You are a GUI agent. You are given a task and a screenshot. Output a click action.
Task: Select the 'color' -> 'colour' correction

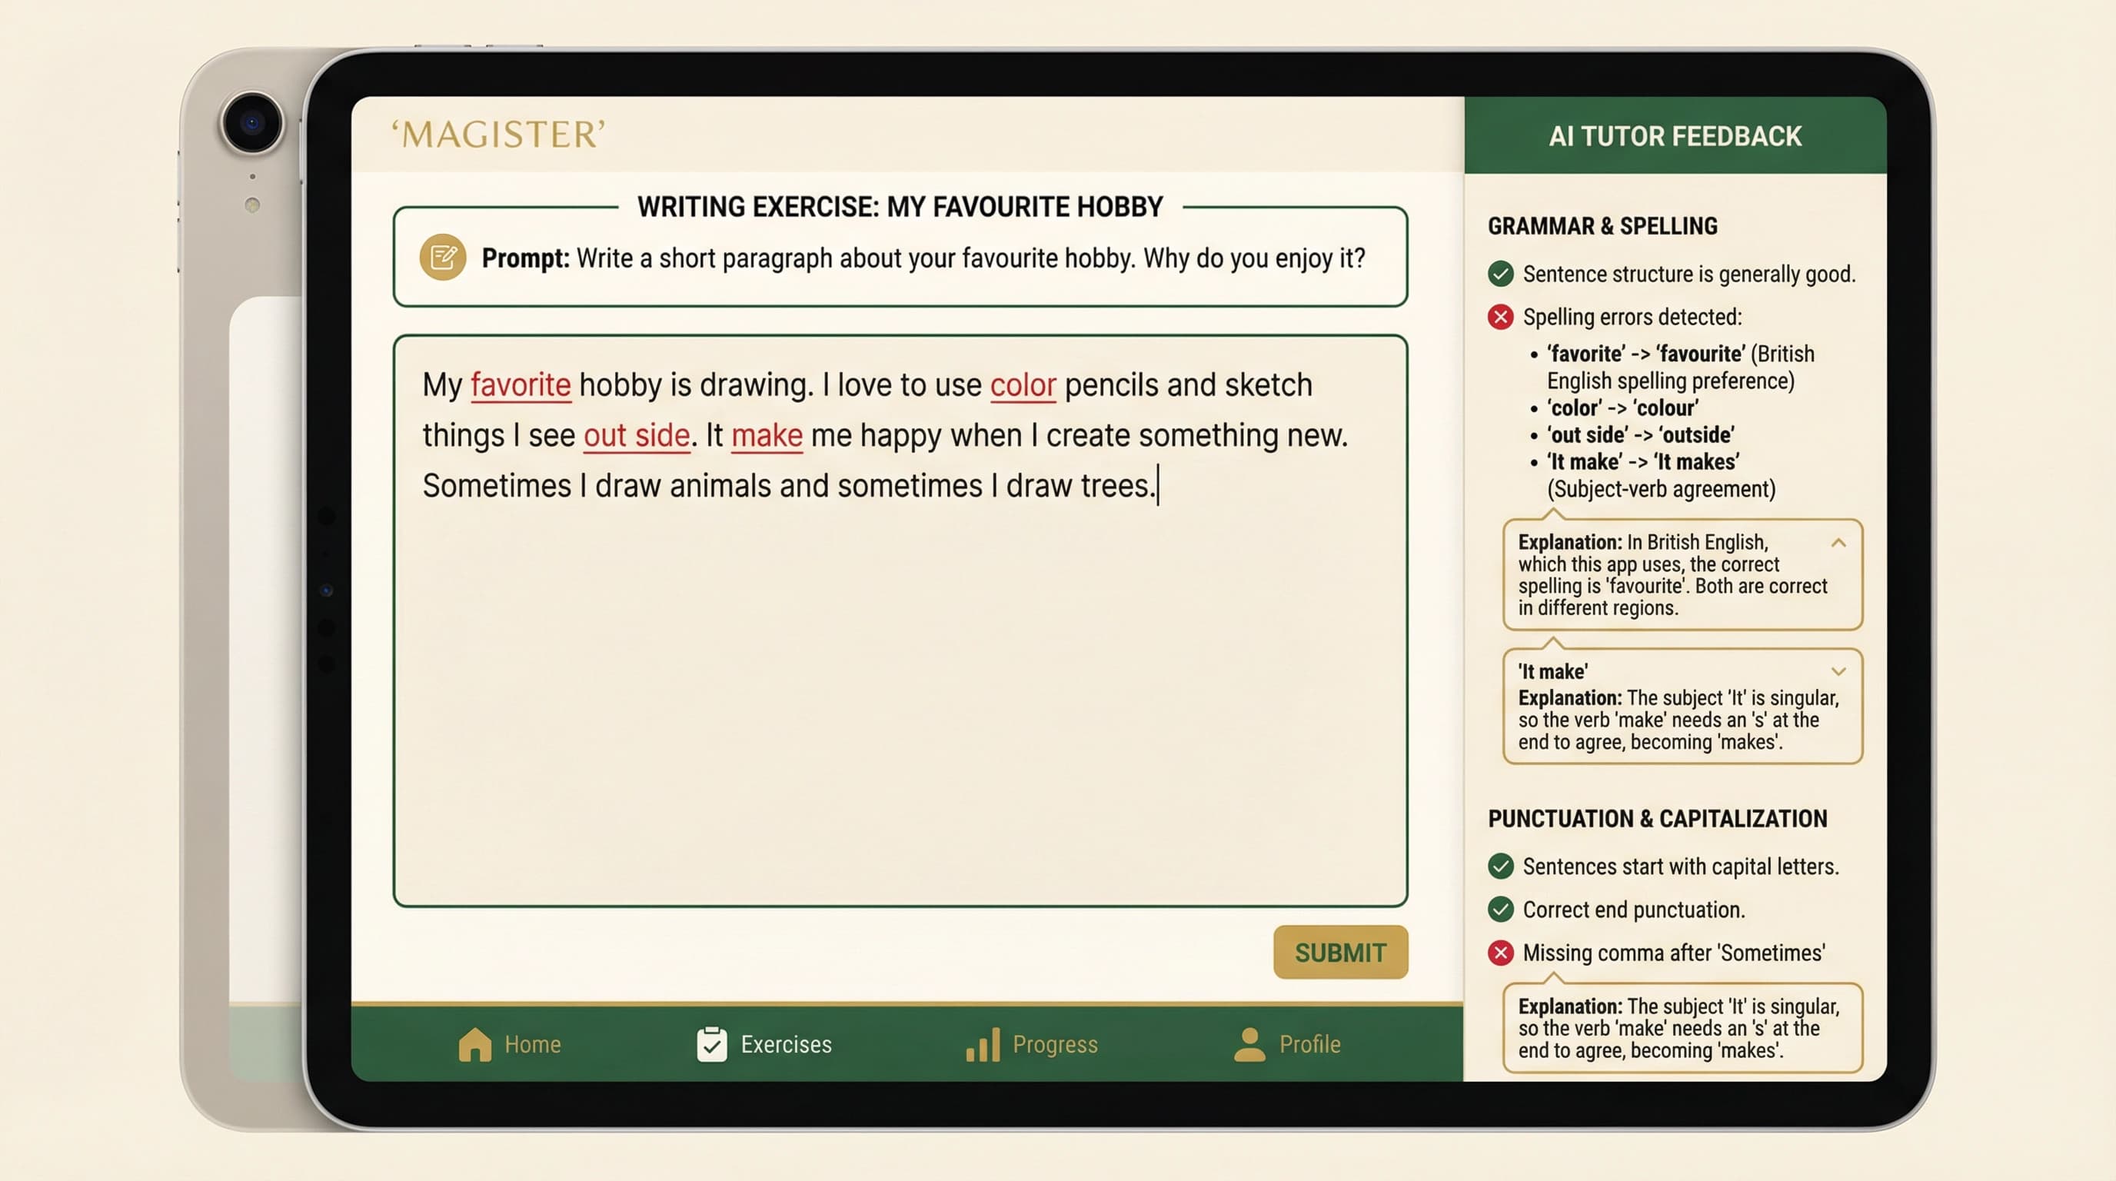[1622, 408]
